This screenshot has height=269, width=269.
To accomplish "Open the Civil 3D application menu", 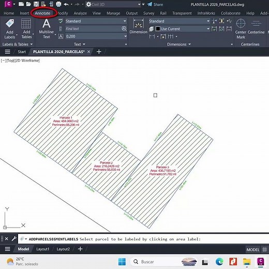I will point(8,4).
